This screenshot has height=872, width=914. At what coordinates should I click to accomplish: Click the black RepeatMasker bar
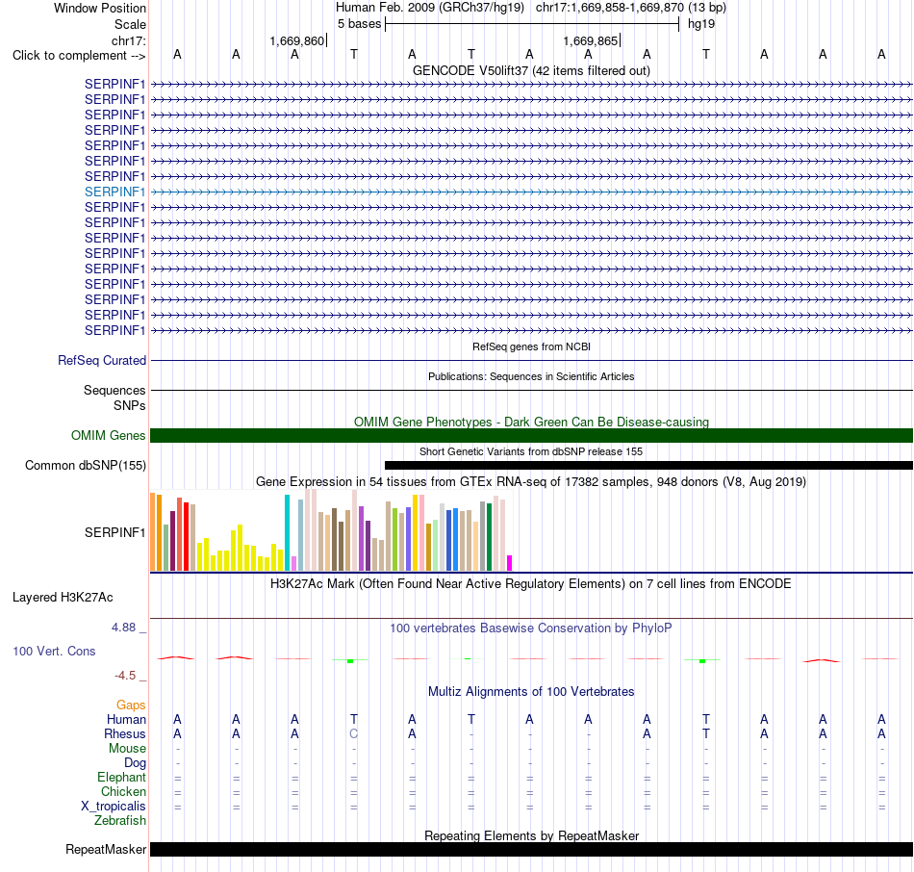click(531, 849)
